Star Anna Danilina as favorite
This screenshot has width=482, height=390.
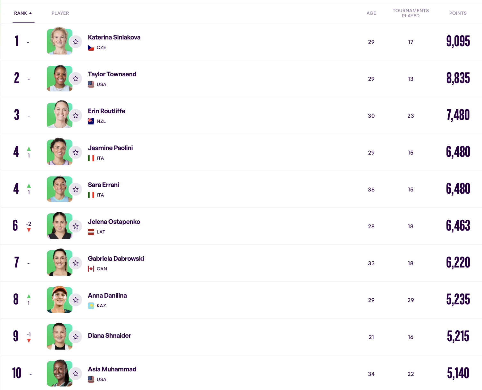pos(76,300)
